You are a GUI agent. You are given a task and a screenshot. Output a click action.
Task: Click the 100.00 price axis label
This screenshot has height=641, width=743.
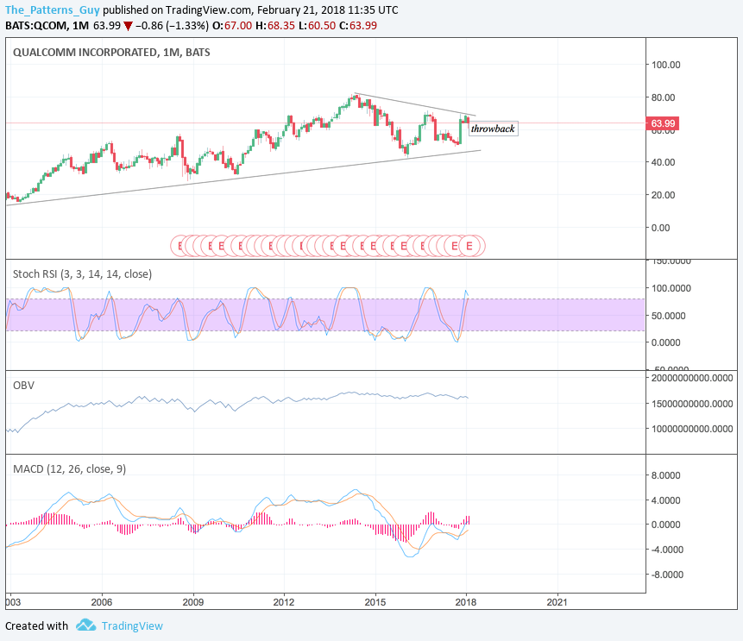(665, 65)
